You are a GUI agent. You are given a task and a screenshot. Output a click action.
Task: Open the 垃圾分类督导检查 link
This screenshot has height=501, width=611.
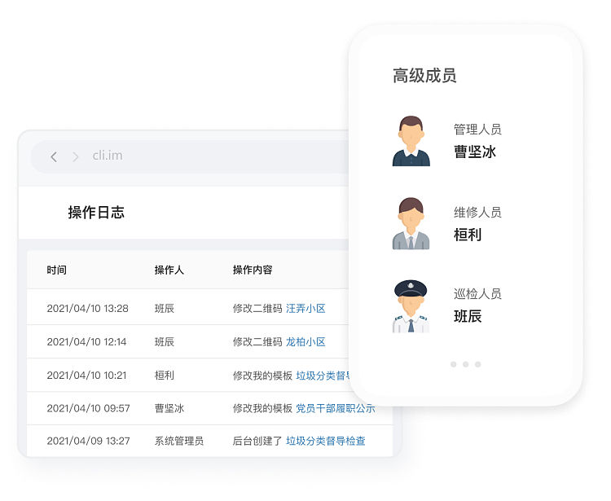tap(325, 441)
